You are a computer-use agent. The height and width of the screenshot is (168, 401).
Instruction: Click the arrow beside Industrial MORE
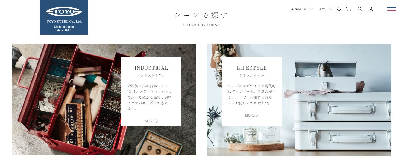[x=157, y=121]
